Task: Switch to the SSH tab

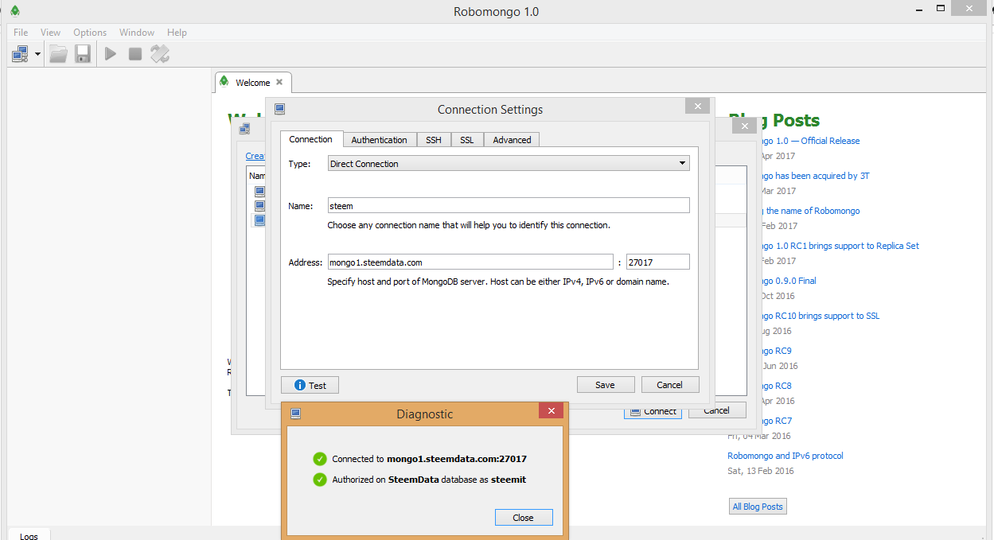Action: [x=434, y=140]
